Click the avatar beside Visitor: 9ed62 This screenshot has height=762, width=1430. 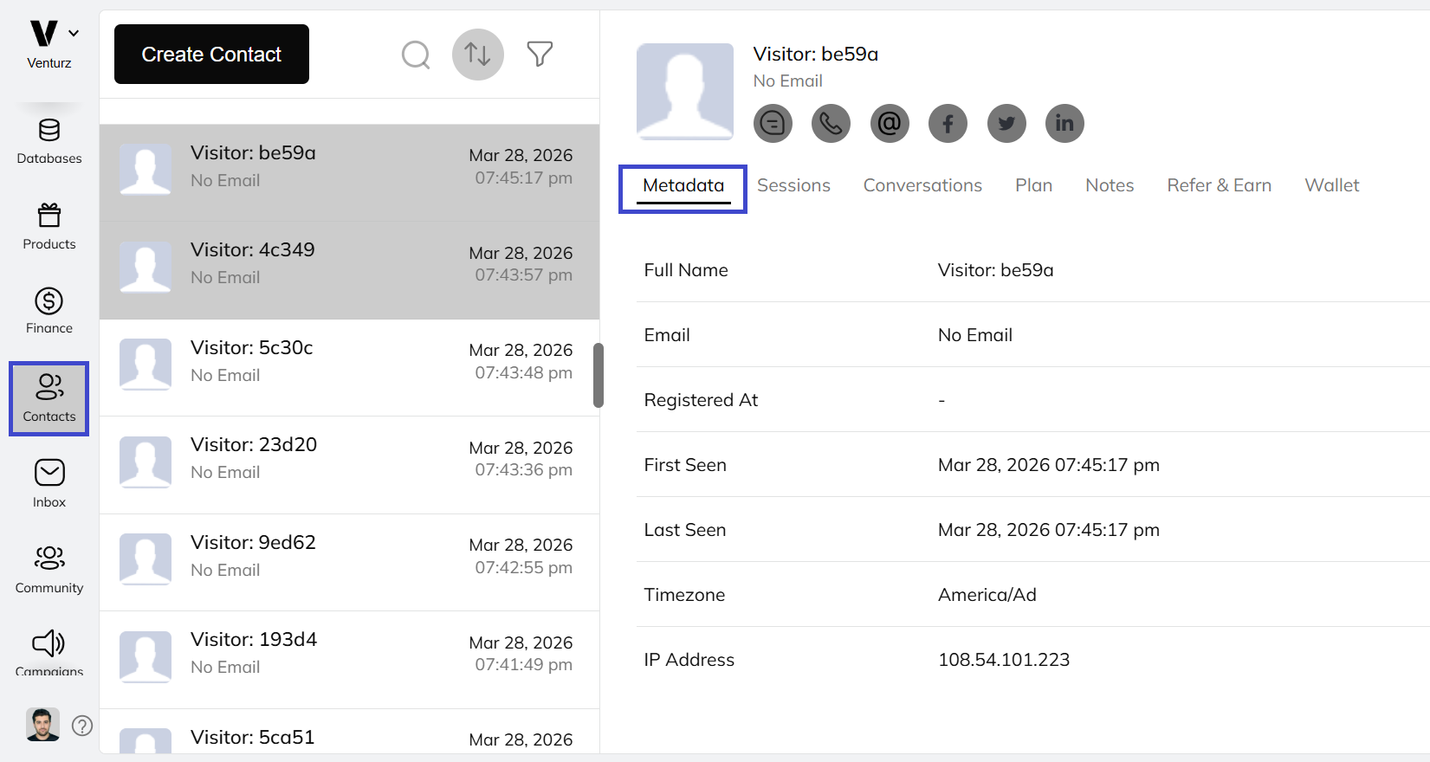tap(145, 559)
